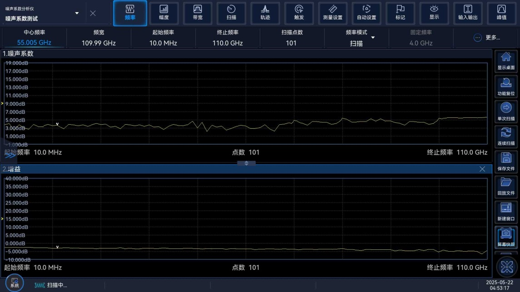Expand the 噪声系数分析仪 mode dropdown arrow
The width and height of the screenshot is (520, 292).
coord(77,13)
